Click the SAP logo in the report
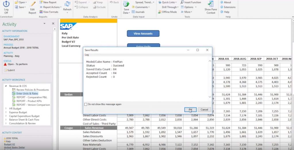Screen dimensions: 294x150 (x=68, y=26)
